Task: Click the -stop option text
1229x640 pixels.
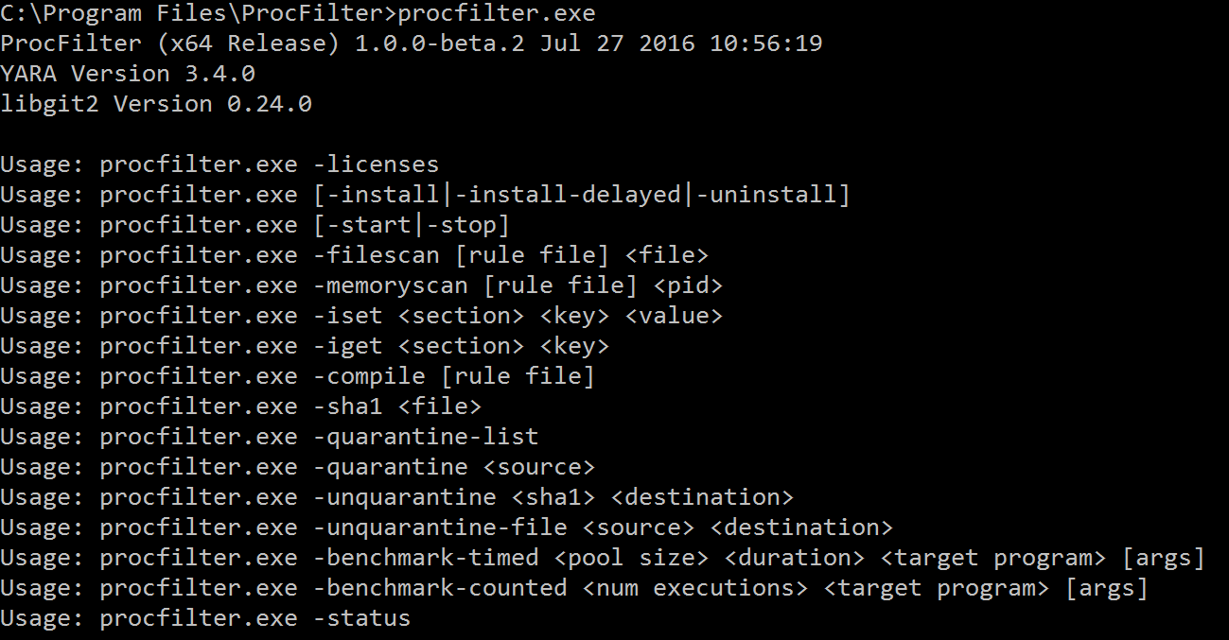Action: click(x=461, y=225)
